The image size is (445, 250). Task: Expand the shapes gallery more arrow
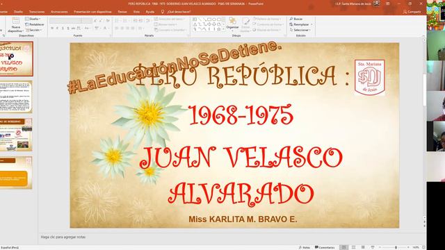point(224,29)
